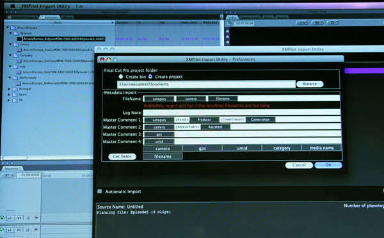Select the camera tag in Master Comment 2

159,127
